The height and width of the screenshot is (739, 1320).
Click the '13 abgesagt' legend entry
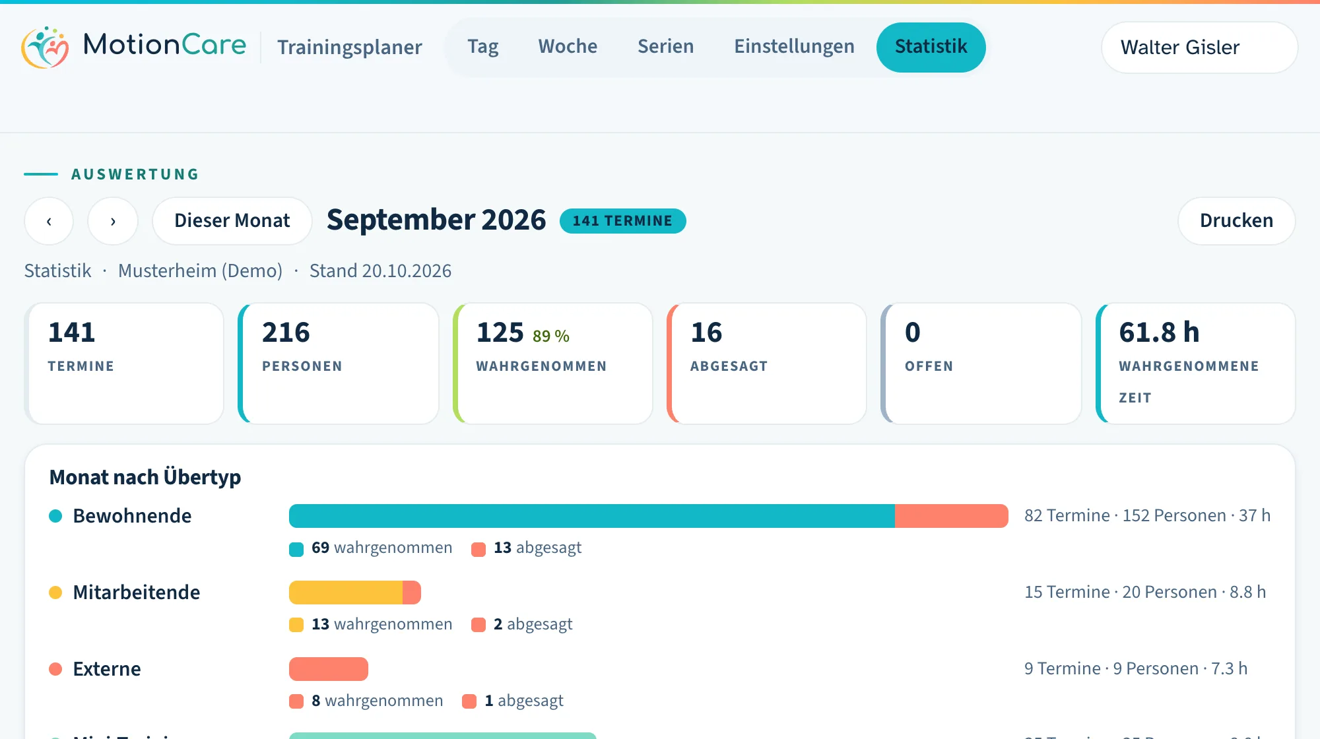point(526,548)
